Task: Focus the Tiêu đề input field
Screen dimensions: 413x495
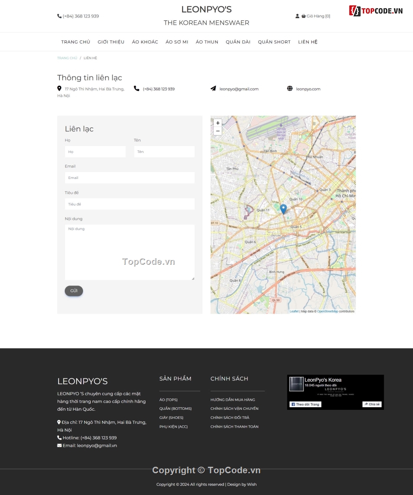Action: click(130, 204)
